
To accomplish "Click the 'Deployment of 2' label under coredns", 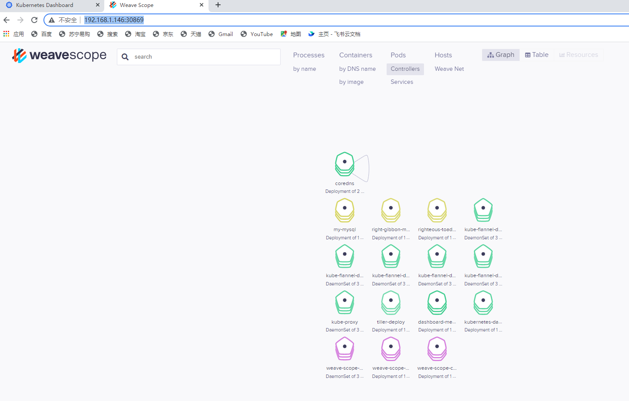I will [x=344, y=191].
